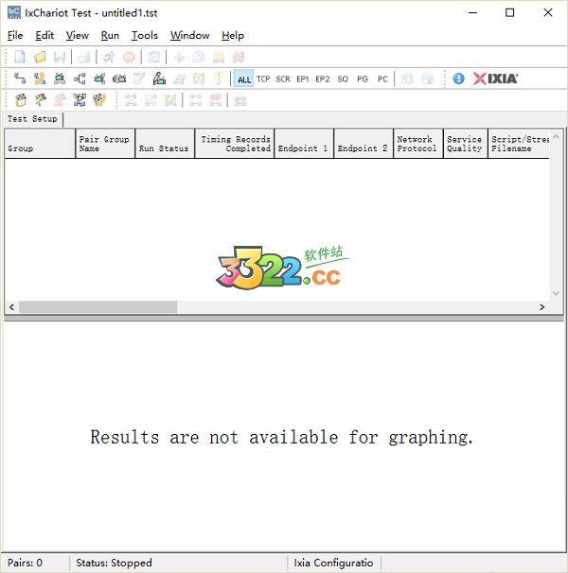
Task: Start test with the running man icon
Action: (109, 57)
